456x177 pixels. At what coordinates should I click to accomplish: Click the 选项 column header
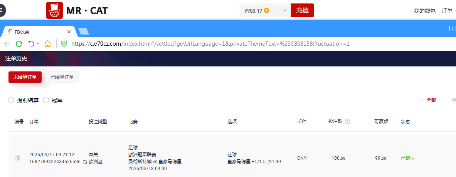tap(232, 122)
